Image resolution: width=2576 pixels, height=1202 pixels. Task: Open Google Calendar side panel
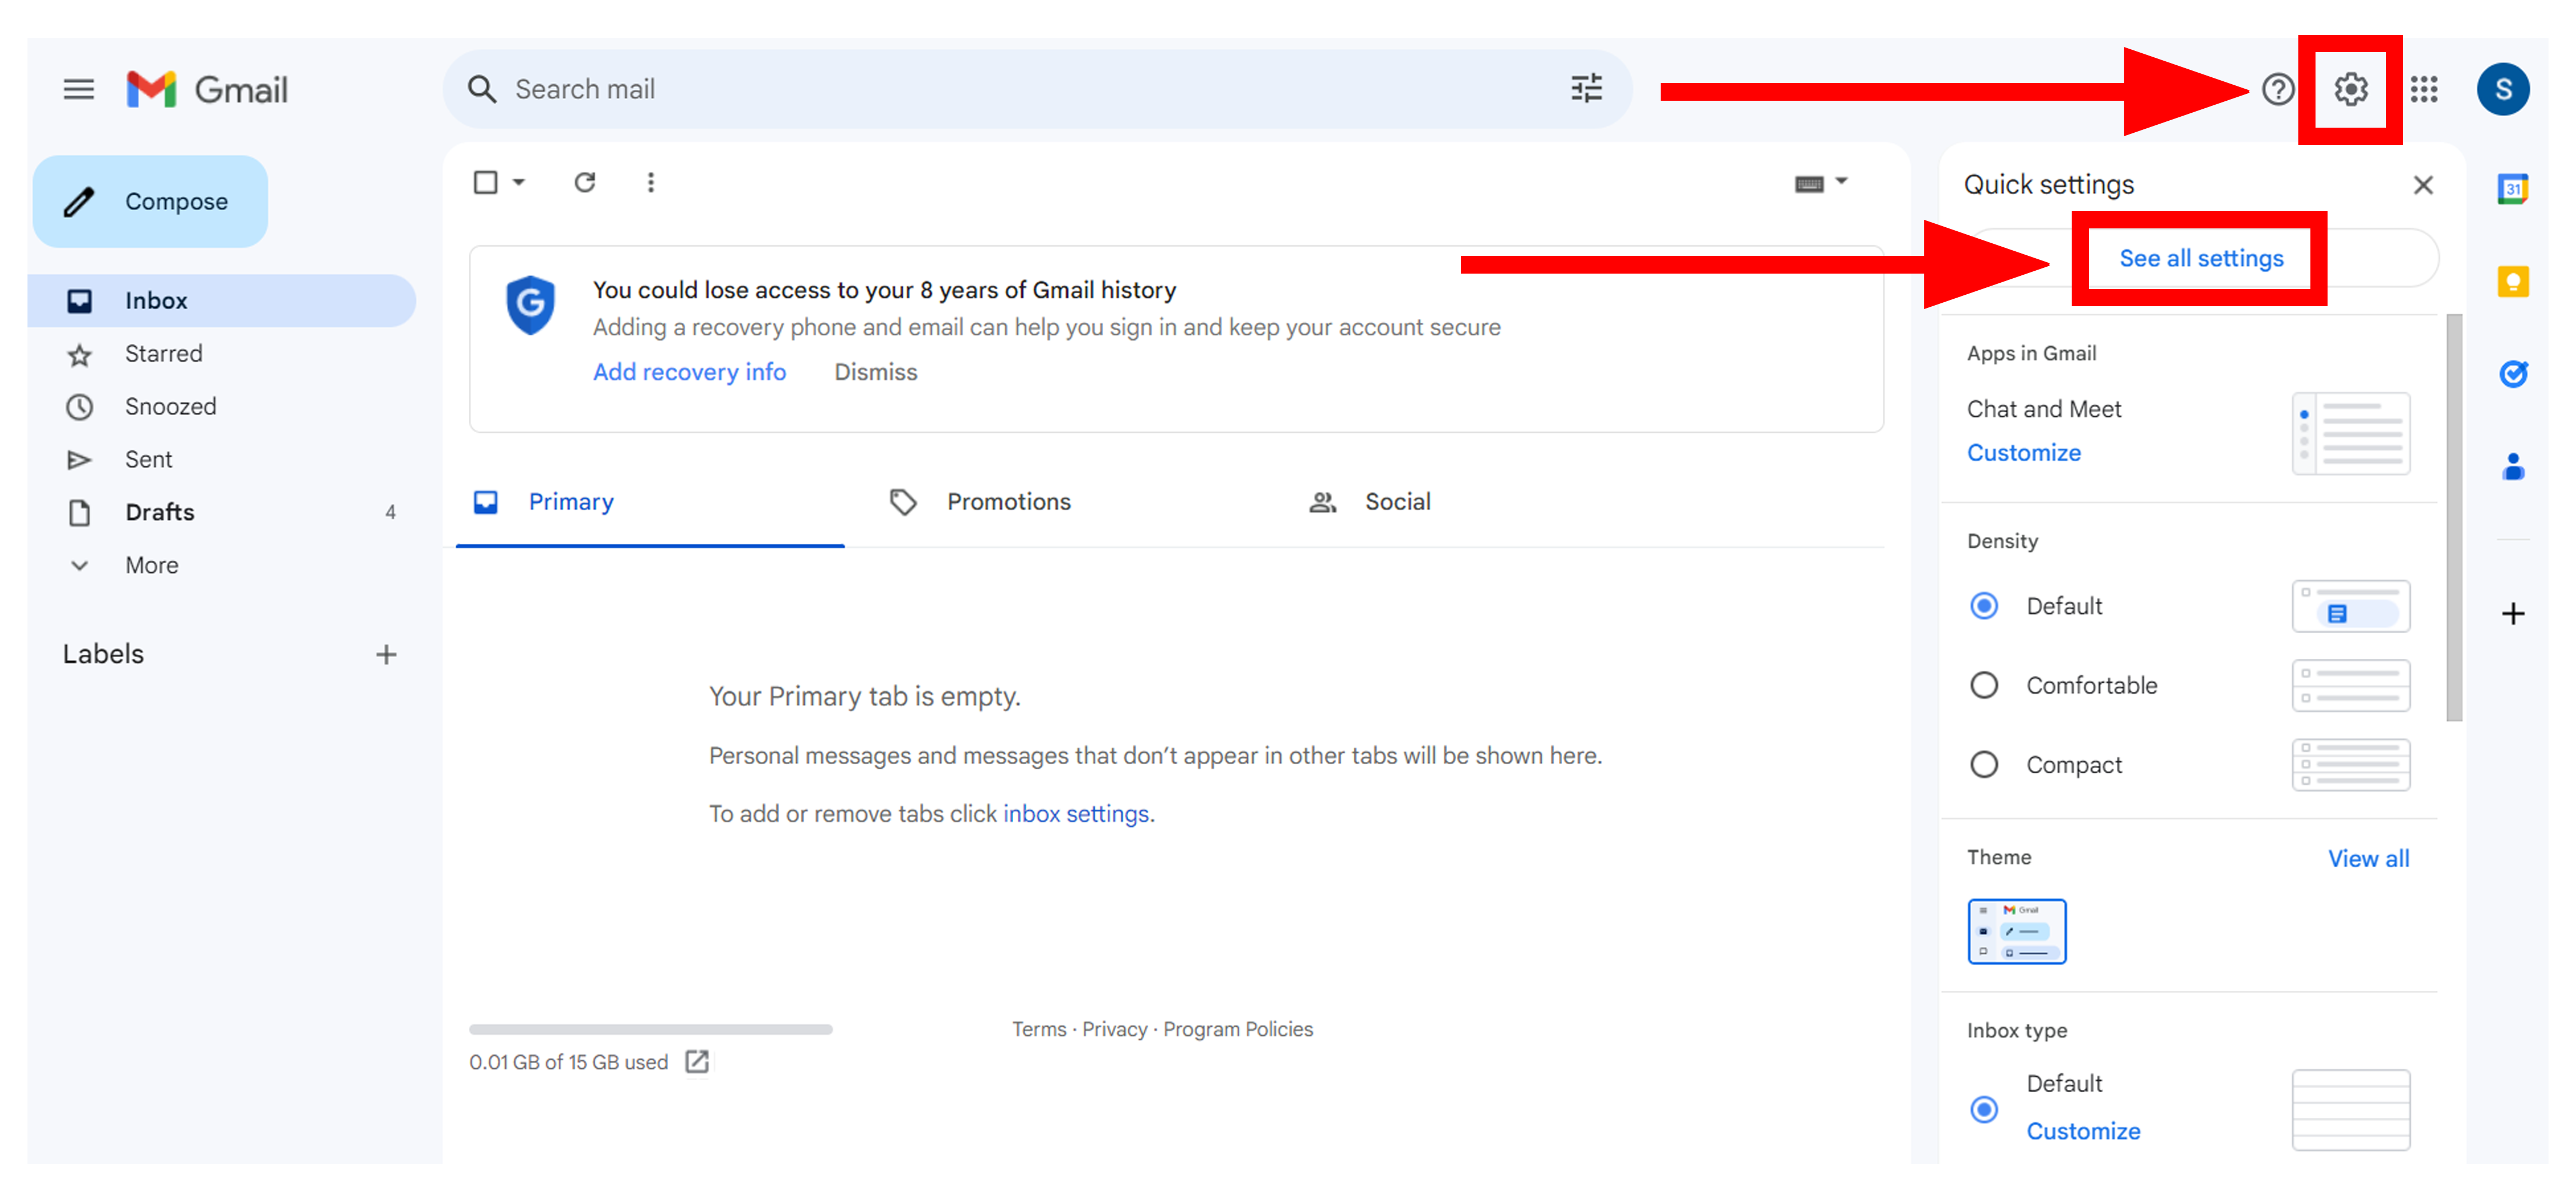(2512, 189)
